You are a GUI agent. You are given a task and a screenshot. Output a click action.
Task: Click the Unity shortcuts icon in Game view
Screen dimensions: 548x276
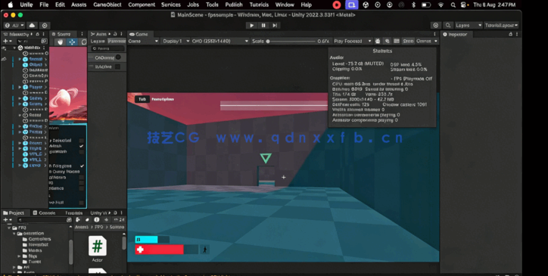pyautogui.click(x=397, y=42)
